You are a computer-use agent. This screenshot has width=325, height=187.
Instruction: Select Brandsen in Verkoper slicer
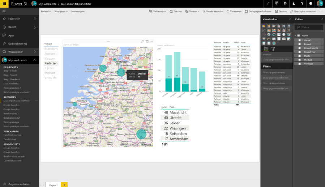coord(51,49)
